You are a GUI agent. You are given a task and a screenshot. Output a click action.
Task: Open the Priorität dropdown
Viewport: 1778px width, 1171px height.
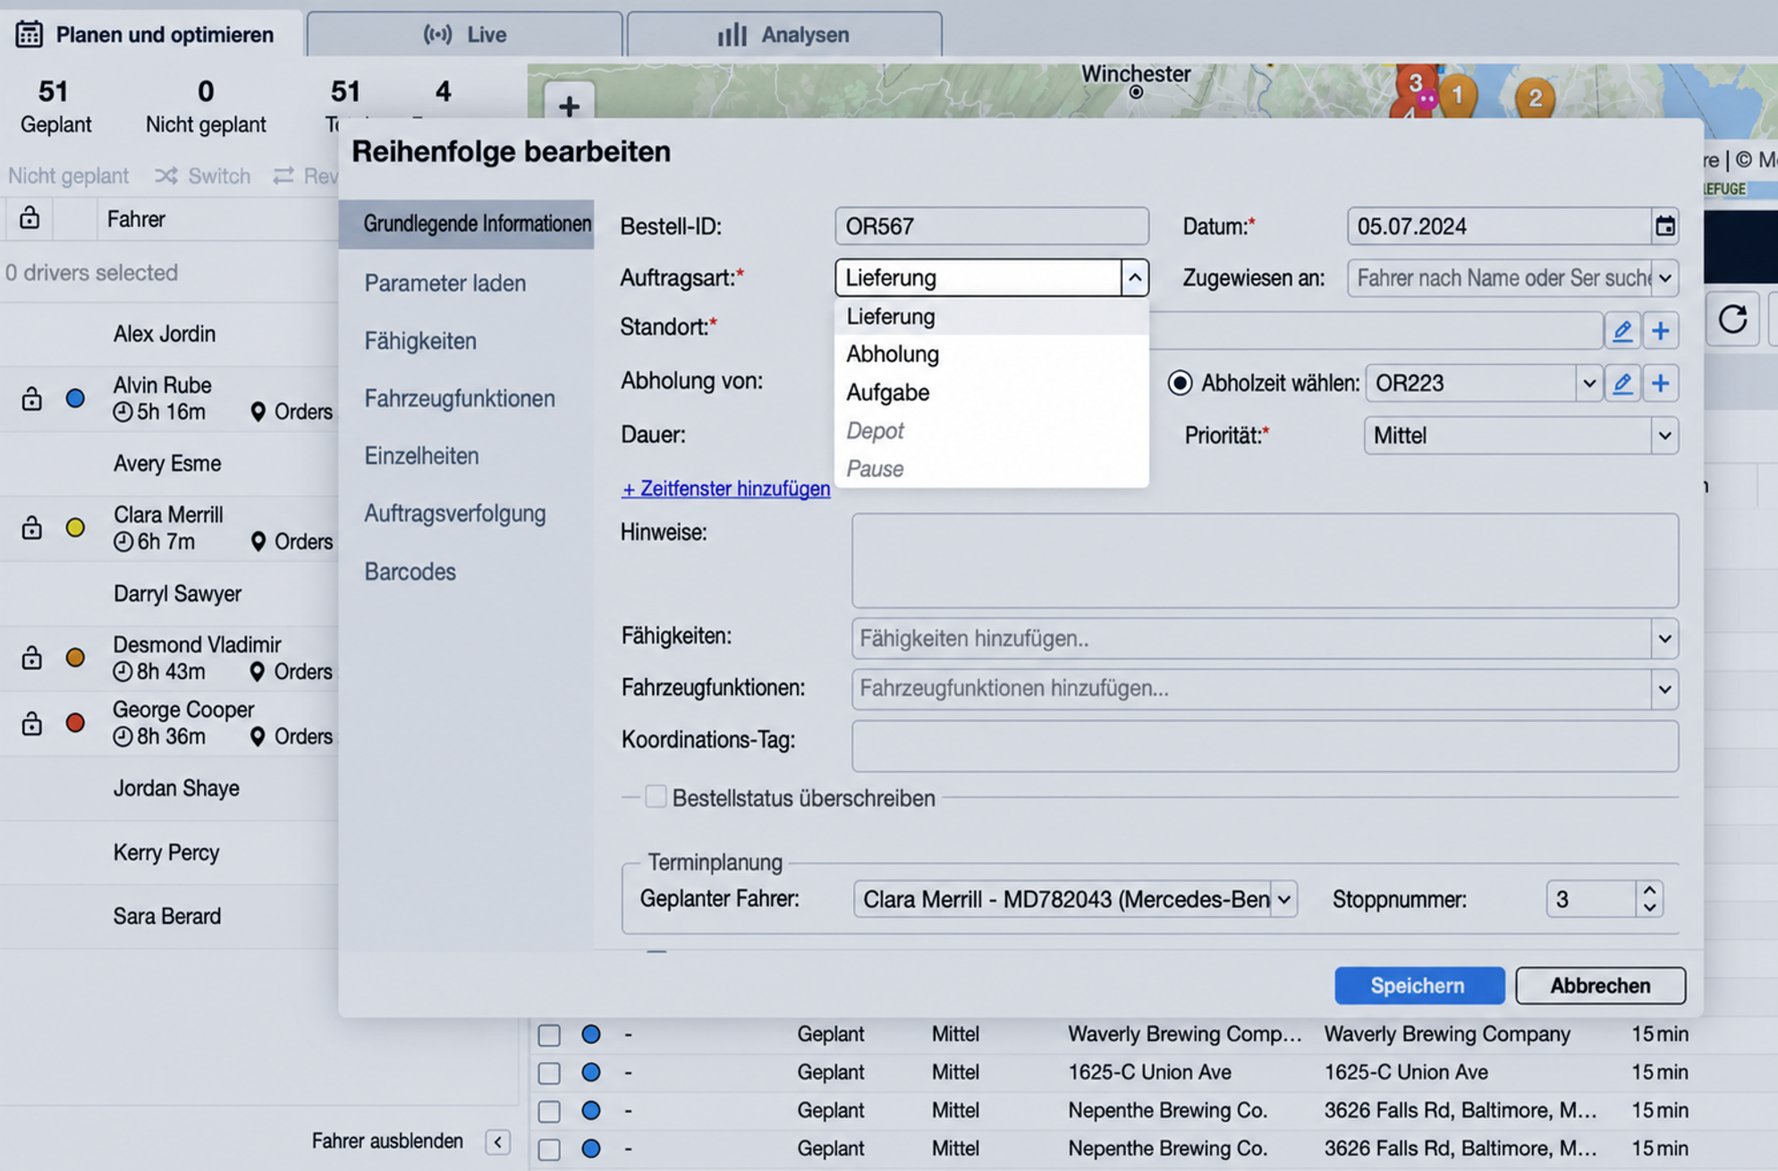[x=1664, y=437]
